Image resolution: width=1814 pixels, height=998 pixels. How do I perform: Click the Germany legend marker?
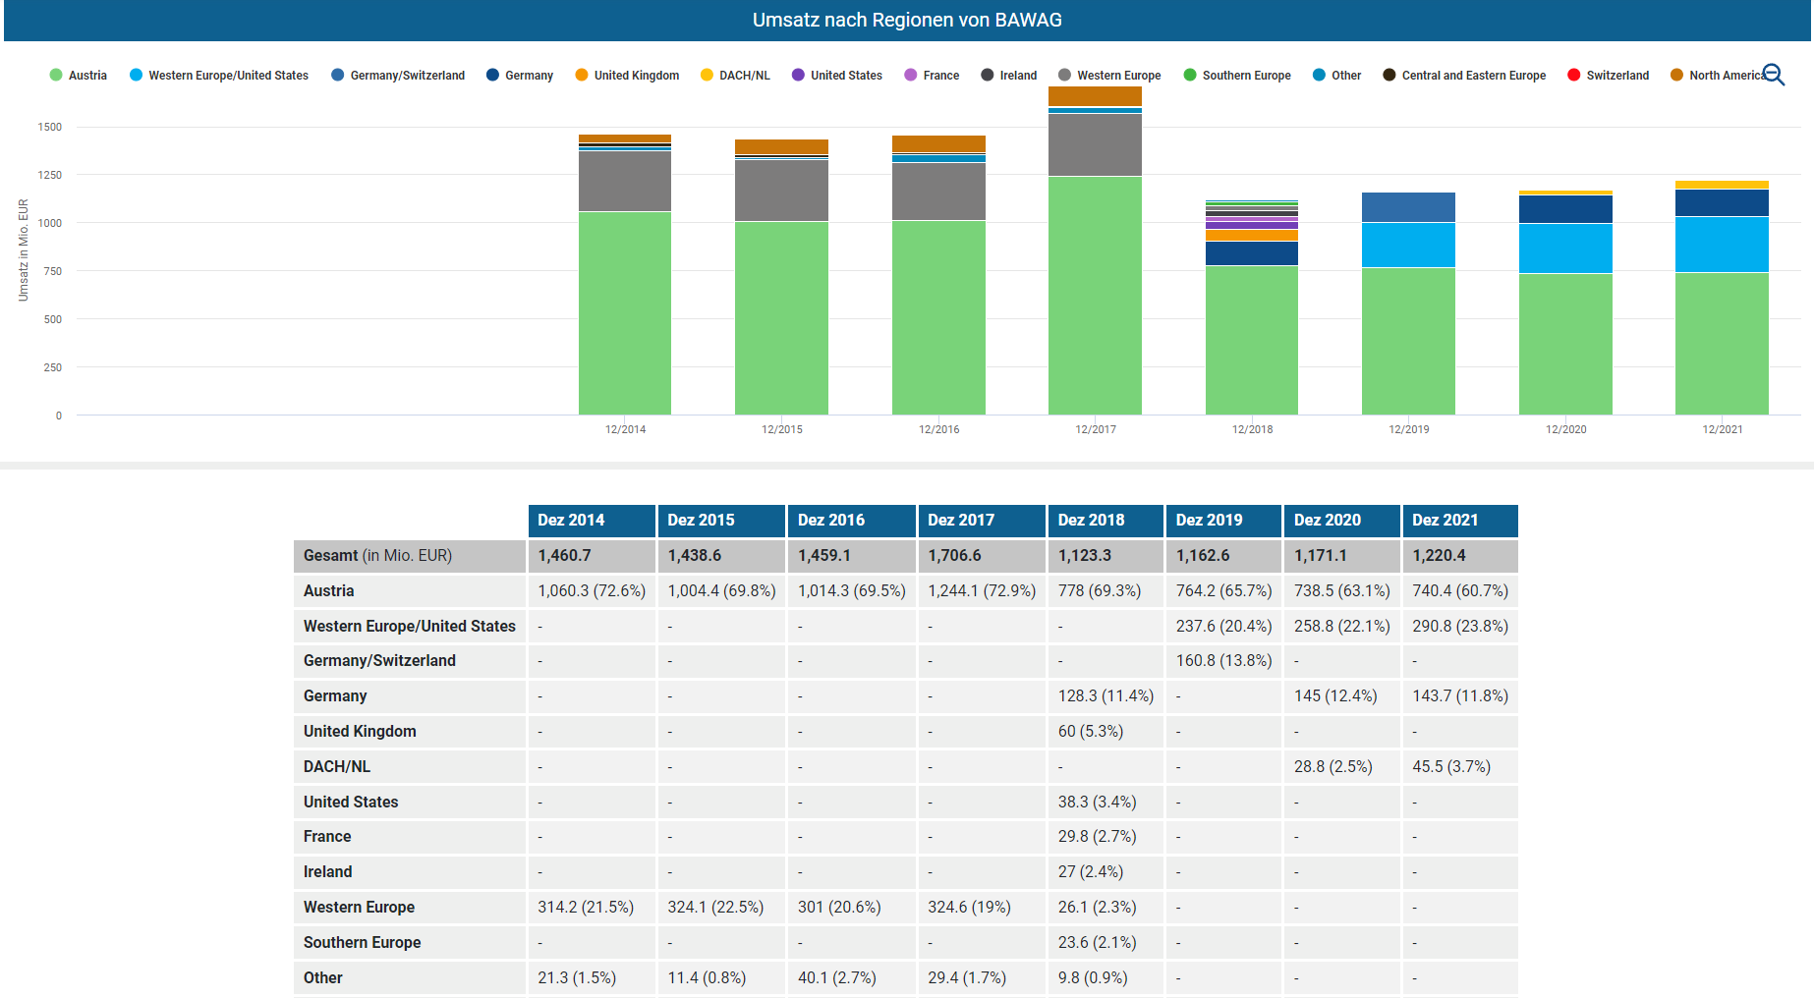pyautogui.click(x=493, y=76)
